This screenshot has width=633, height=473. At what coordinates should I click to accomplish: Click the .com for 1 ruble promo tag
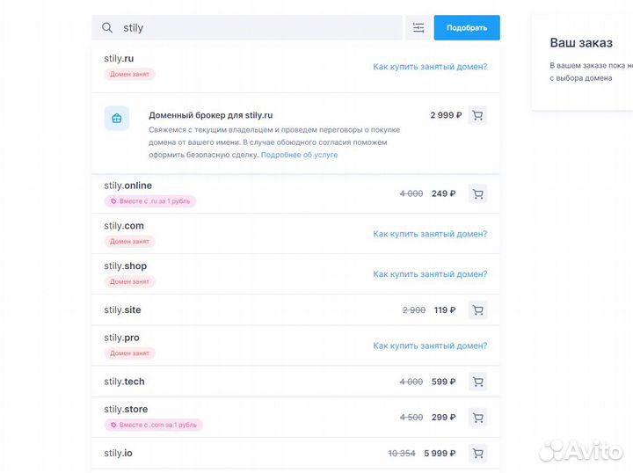tap(153, 425)
